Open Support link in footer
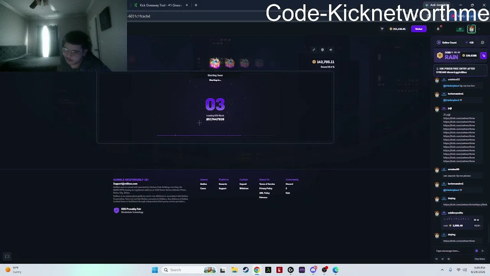Viewport: 490px width, 276px height. pos(222,188)
